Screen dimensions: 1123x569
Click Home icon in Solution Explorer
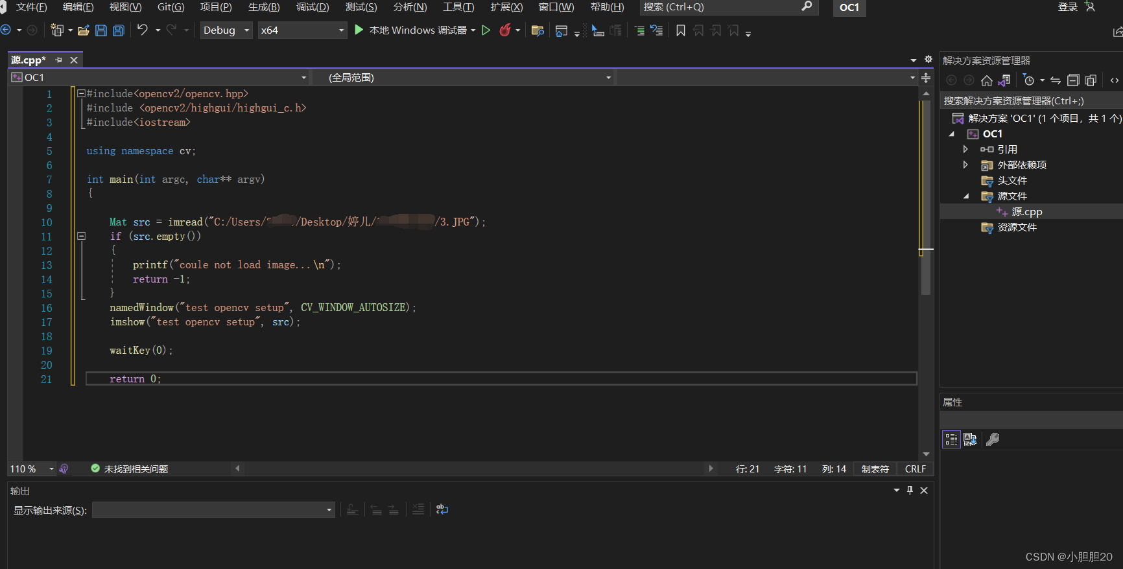coord(987,80)
